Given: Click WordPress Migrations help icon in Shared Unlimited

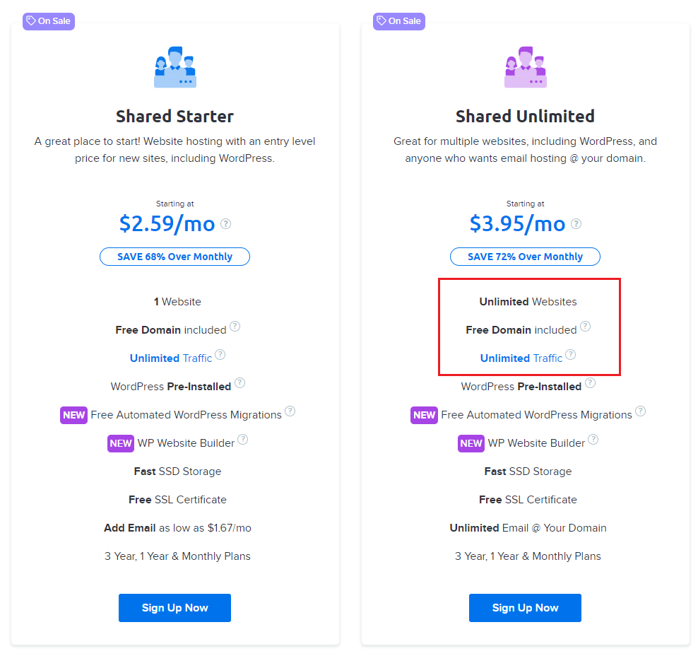Looking at the screenshot, I should click(x=640, y=411).
